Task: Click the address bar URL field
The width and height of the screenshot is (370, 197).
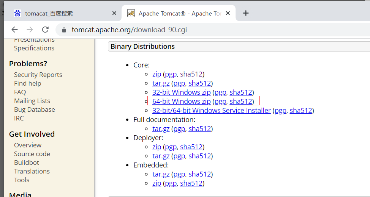Action: [x=129, y=30]
